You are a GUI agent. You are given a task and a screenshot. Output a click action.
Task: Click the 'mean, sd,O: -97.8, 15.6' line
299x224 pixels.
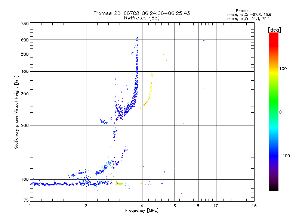tap(249, 15)
